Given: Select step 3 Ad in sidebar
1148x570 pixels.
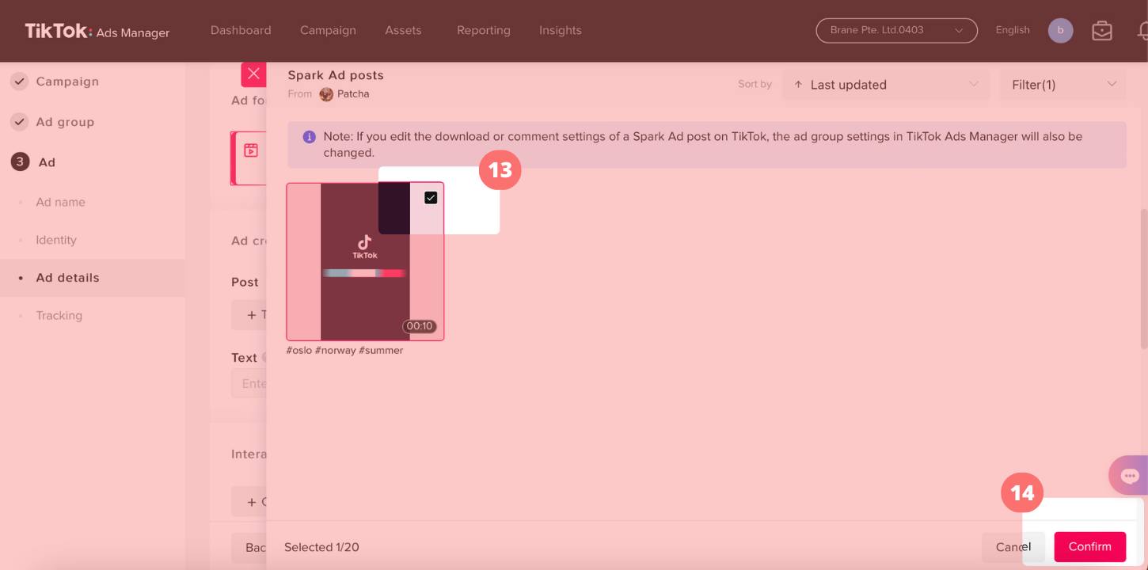Looking at the screenshot, I should [47, 162].
